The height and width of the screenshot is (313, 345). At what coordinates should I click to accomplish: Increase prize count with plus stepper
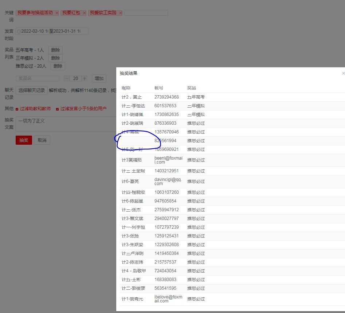coord(85,79)
